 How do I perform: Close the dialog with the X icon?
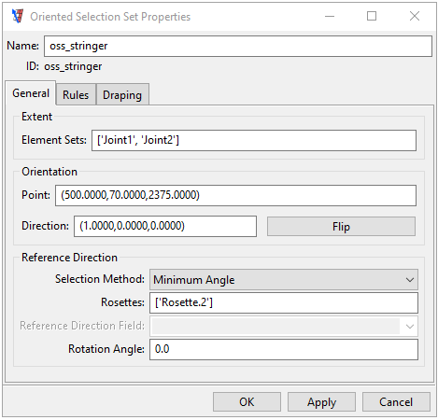coord(415,16)
